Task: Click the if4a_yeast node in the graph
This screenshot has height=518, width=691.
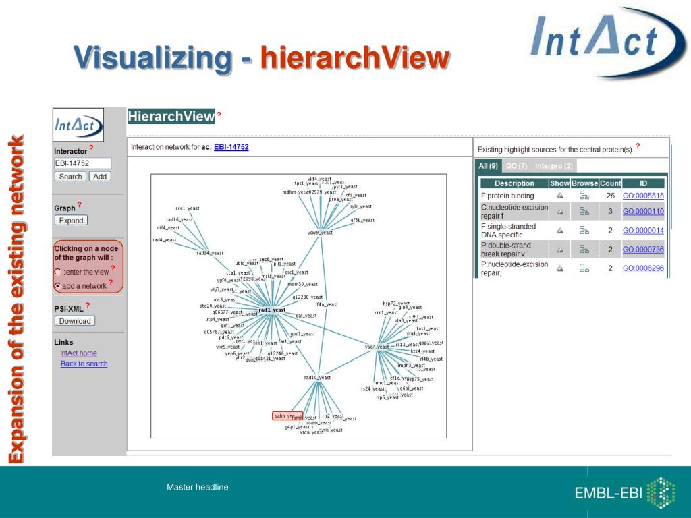Action: [327, 304]
